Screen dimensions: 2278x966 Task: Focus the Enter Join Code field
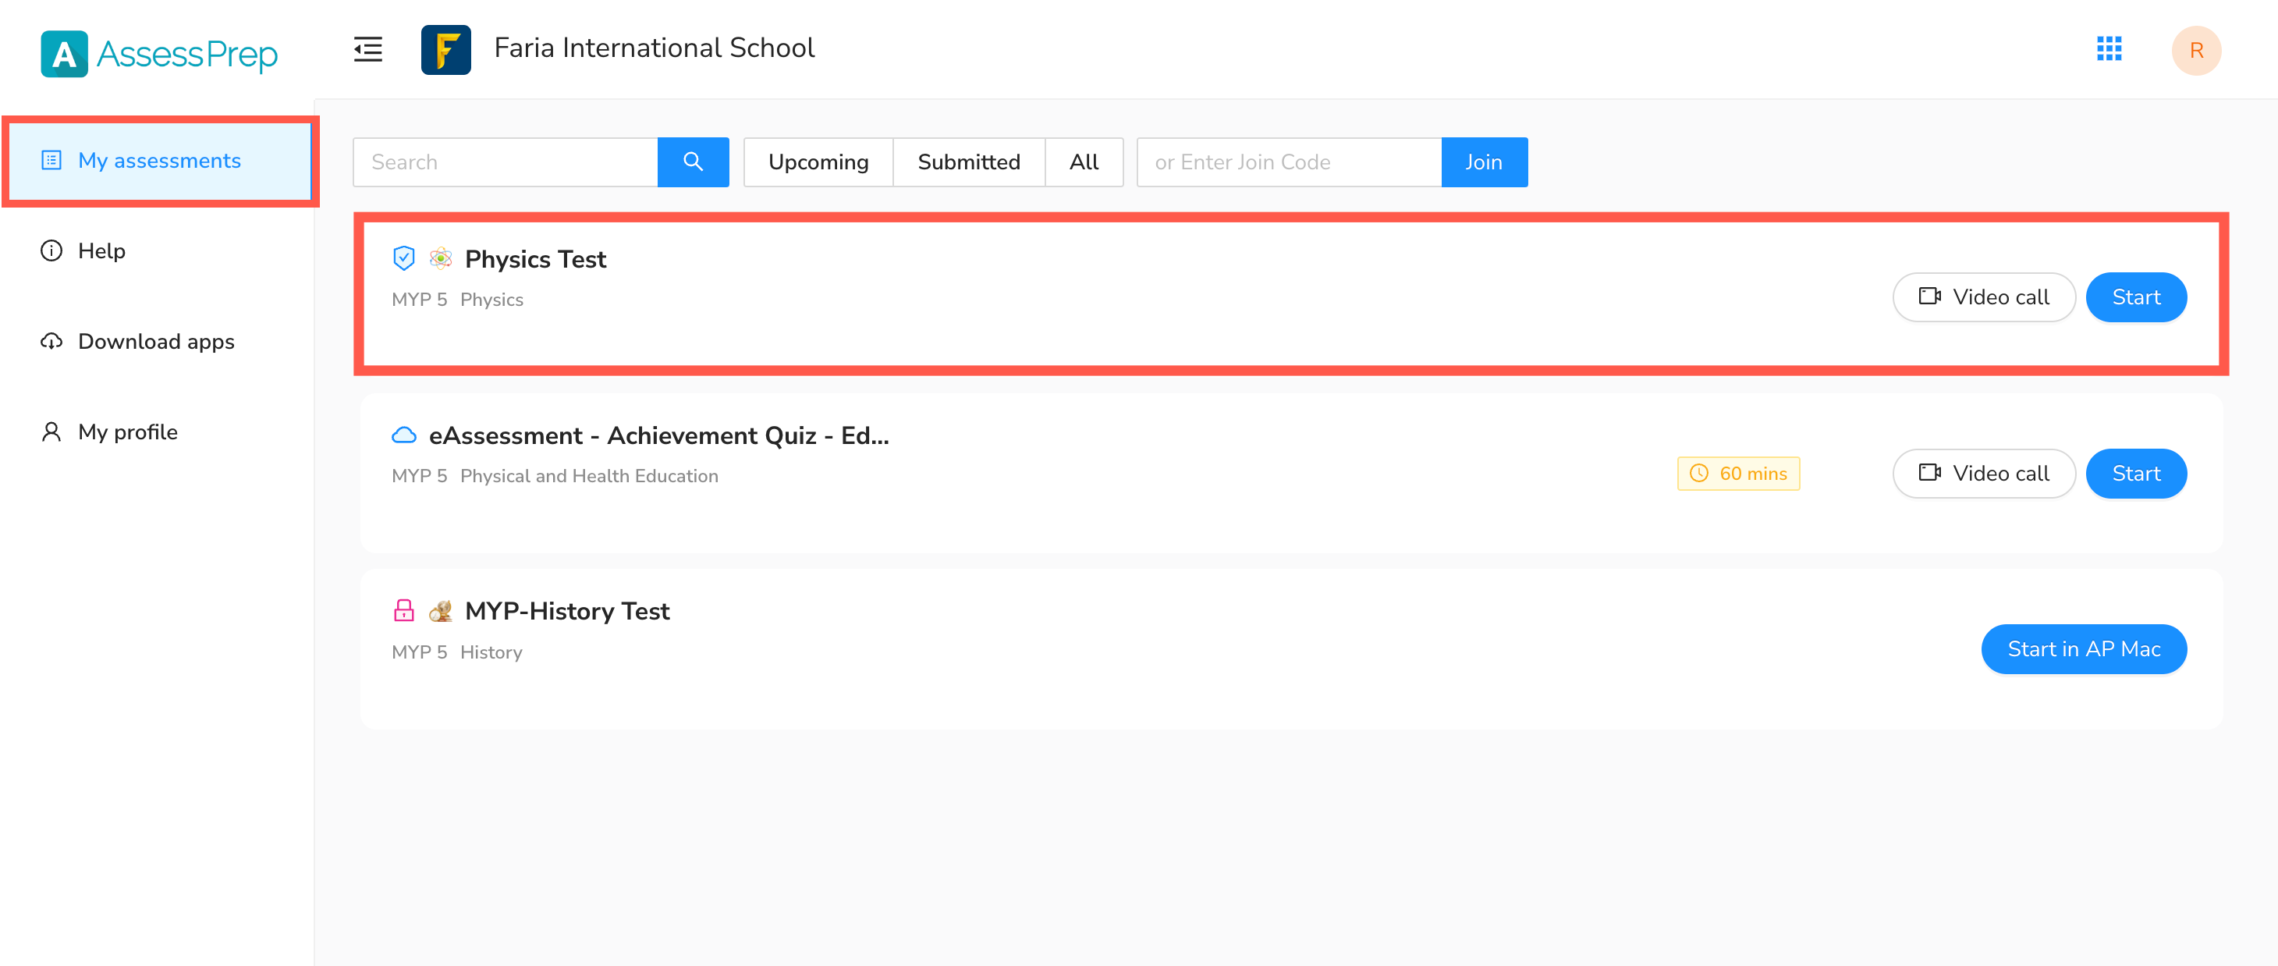click(1289, 162)
